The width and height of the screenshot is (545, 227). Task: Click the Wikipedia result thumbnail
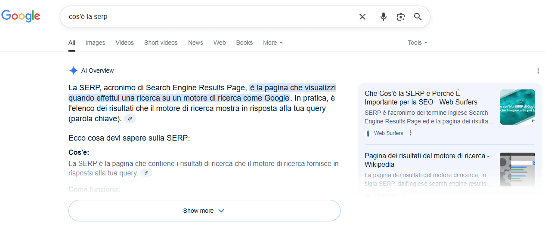coord(517,169)
